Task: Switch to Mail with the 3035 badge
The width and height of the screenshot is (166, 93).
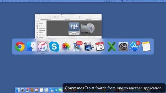Action: 78,47
